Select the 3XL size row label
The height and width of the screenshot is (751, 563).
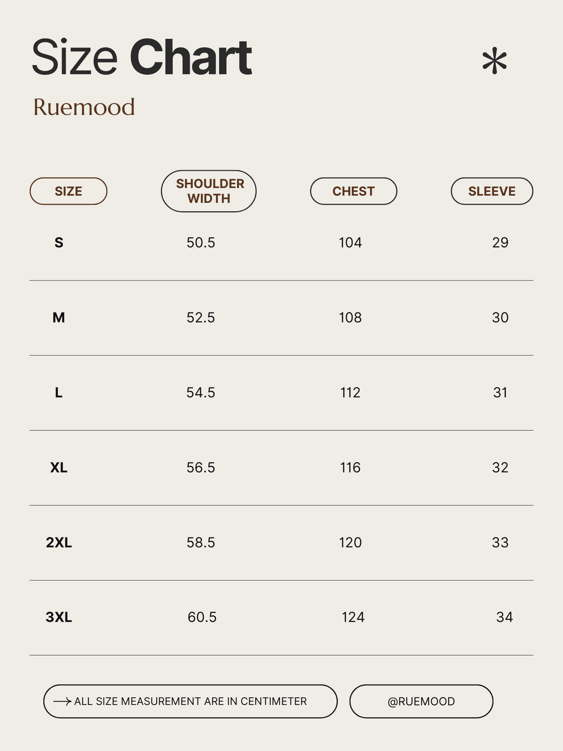point(59,617)
